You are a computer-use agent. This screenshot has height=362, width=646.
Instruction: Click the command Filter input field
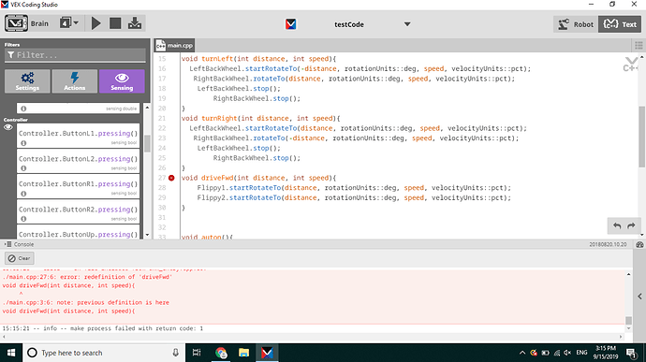click(75, 55)
